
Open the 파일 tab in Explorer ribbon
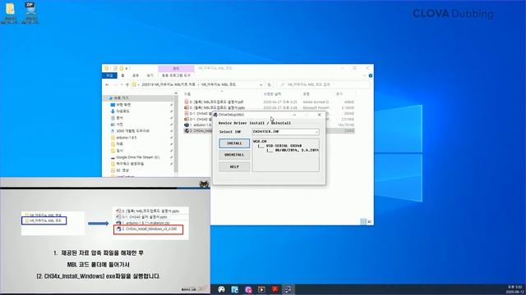[x=109, y=75]
